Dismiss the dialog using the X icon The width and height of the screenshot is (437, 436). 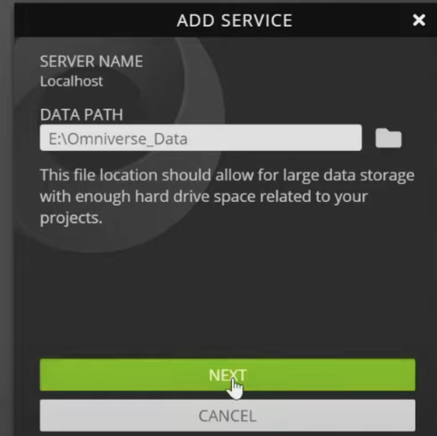coord(419,20)
